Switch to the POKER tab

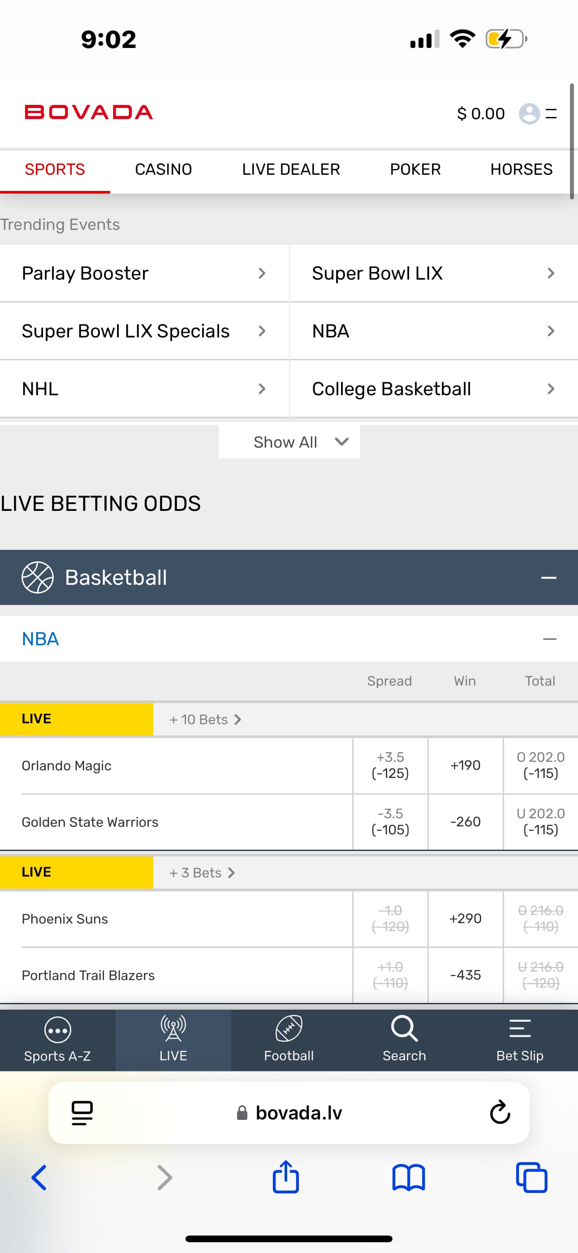[415, 169]
